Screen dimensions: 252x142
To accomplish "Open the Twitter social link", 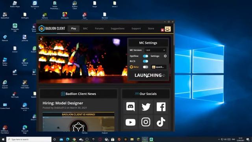I will tap(146, 106).
